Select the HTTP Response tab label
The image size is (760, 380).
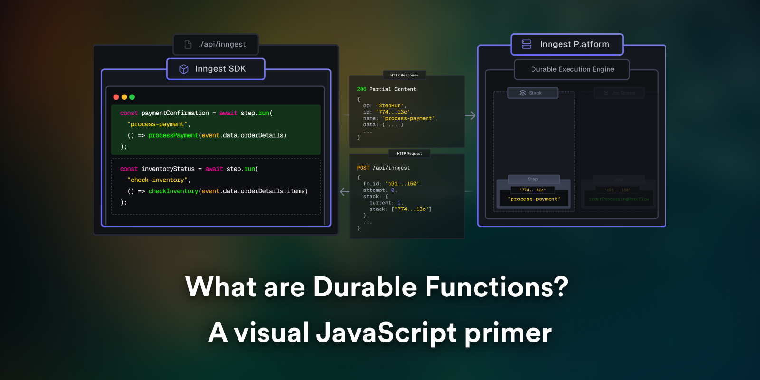point(404,75)
